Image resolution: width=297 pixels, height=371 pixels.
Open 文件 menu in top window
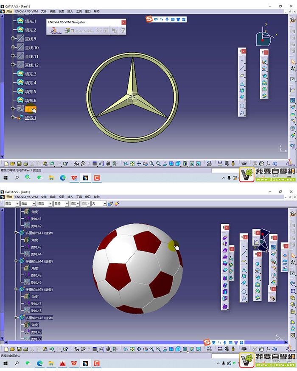[44, 11]
